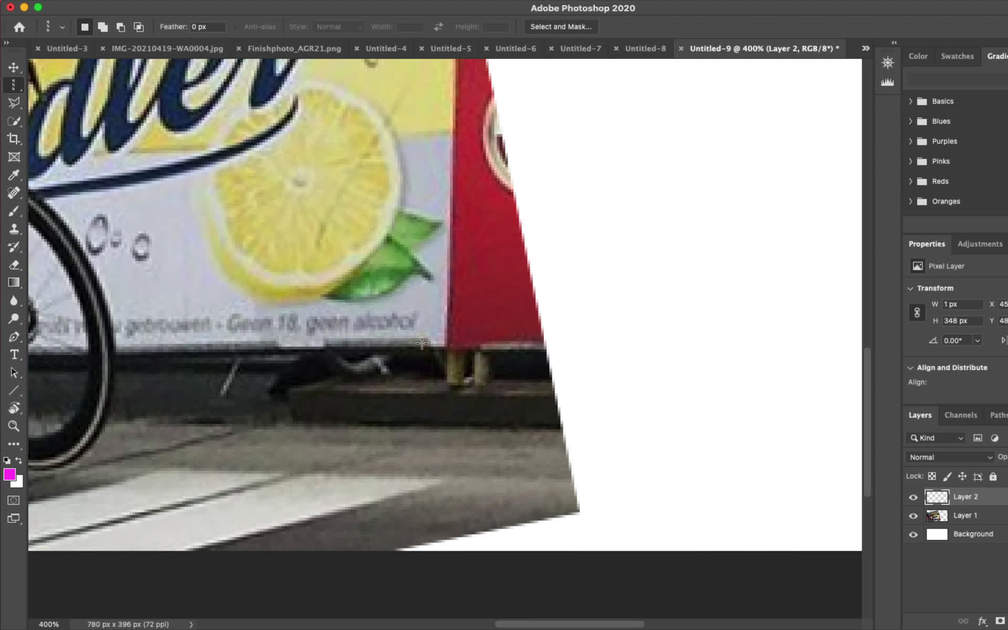Viewport: 1008px width, 630px height.
Task: Hide the Background layer visibility
Action: click(x=913, y=534)
